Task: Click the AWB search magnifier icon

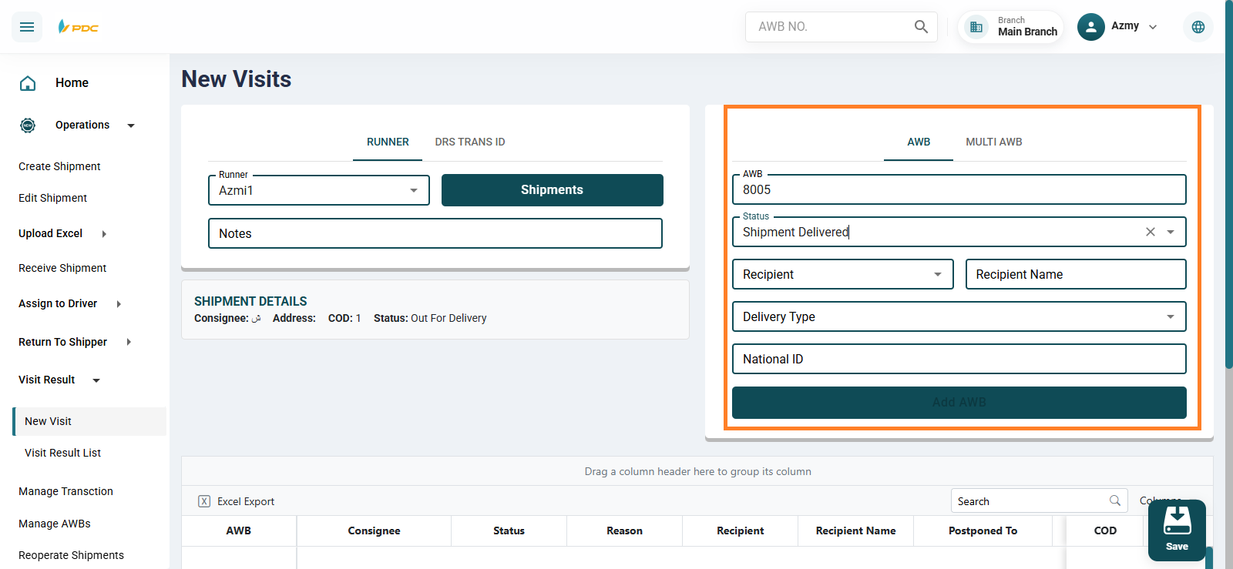Action: tap(921, 27)
